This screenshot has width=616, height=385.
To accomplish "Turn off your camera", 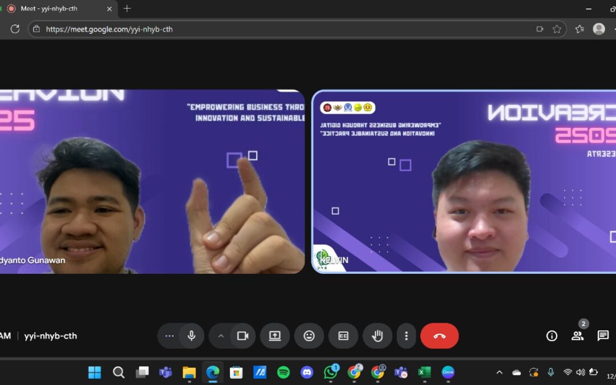I will [242, 336].
